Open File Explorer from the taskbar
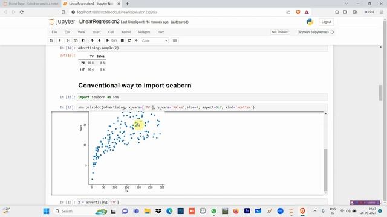The width and height of the screenshot is (387, 217). tap(147, 211)
